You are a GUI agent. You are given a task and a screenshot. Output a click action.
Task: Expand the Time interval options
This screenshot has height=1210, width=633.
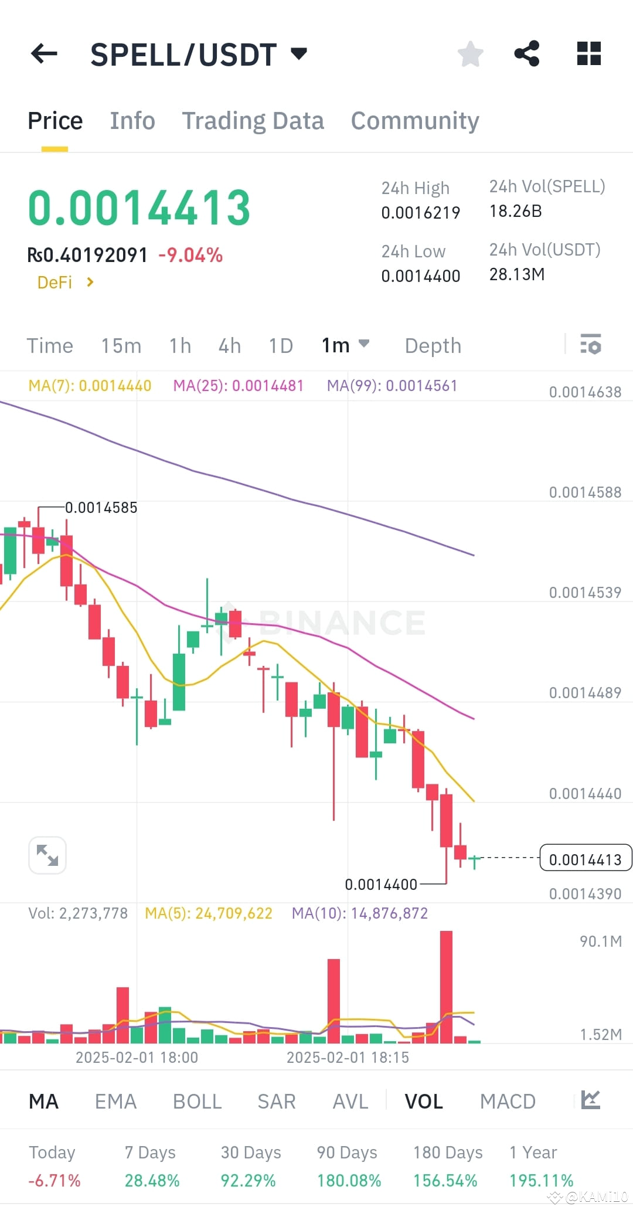50,346
